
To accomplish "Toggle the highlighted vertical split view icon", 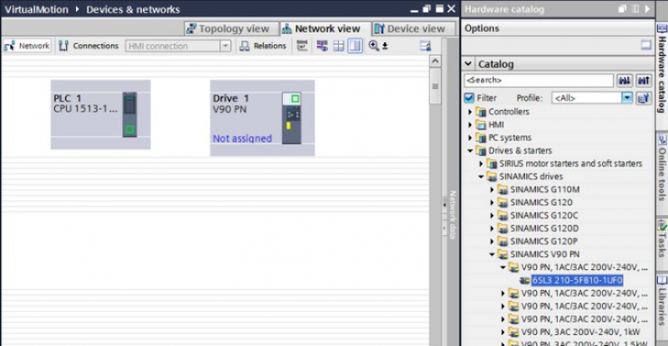I will 355,46.
